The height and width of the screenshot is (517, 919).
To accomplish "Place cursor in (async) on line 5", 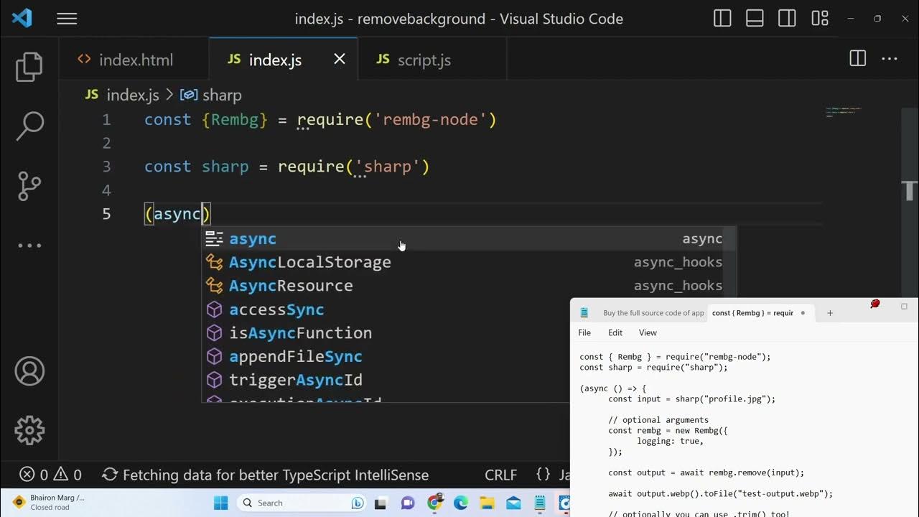I will (177, 214).
